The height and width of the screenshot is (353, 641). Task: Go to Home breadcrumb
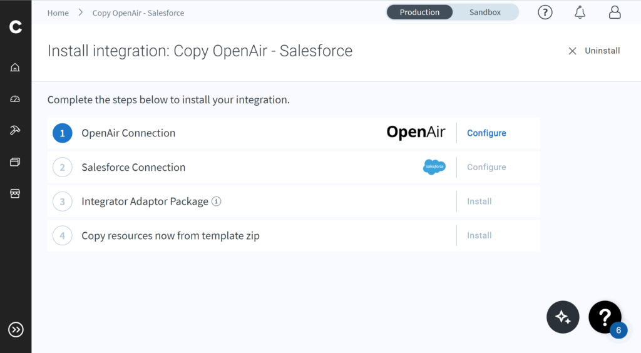point(58,13)
